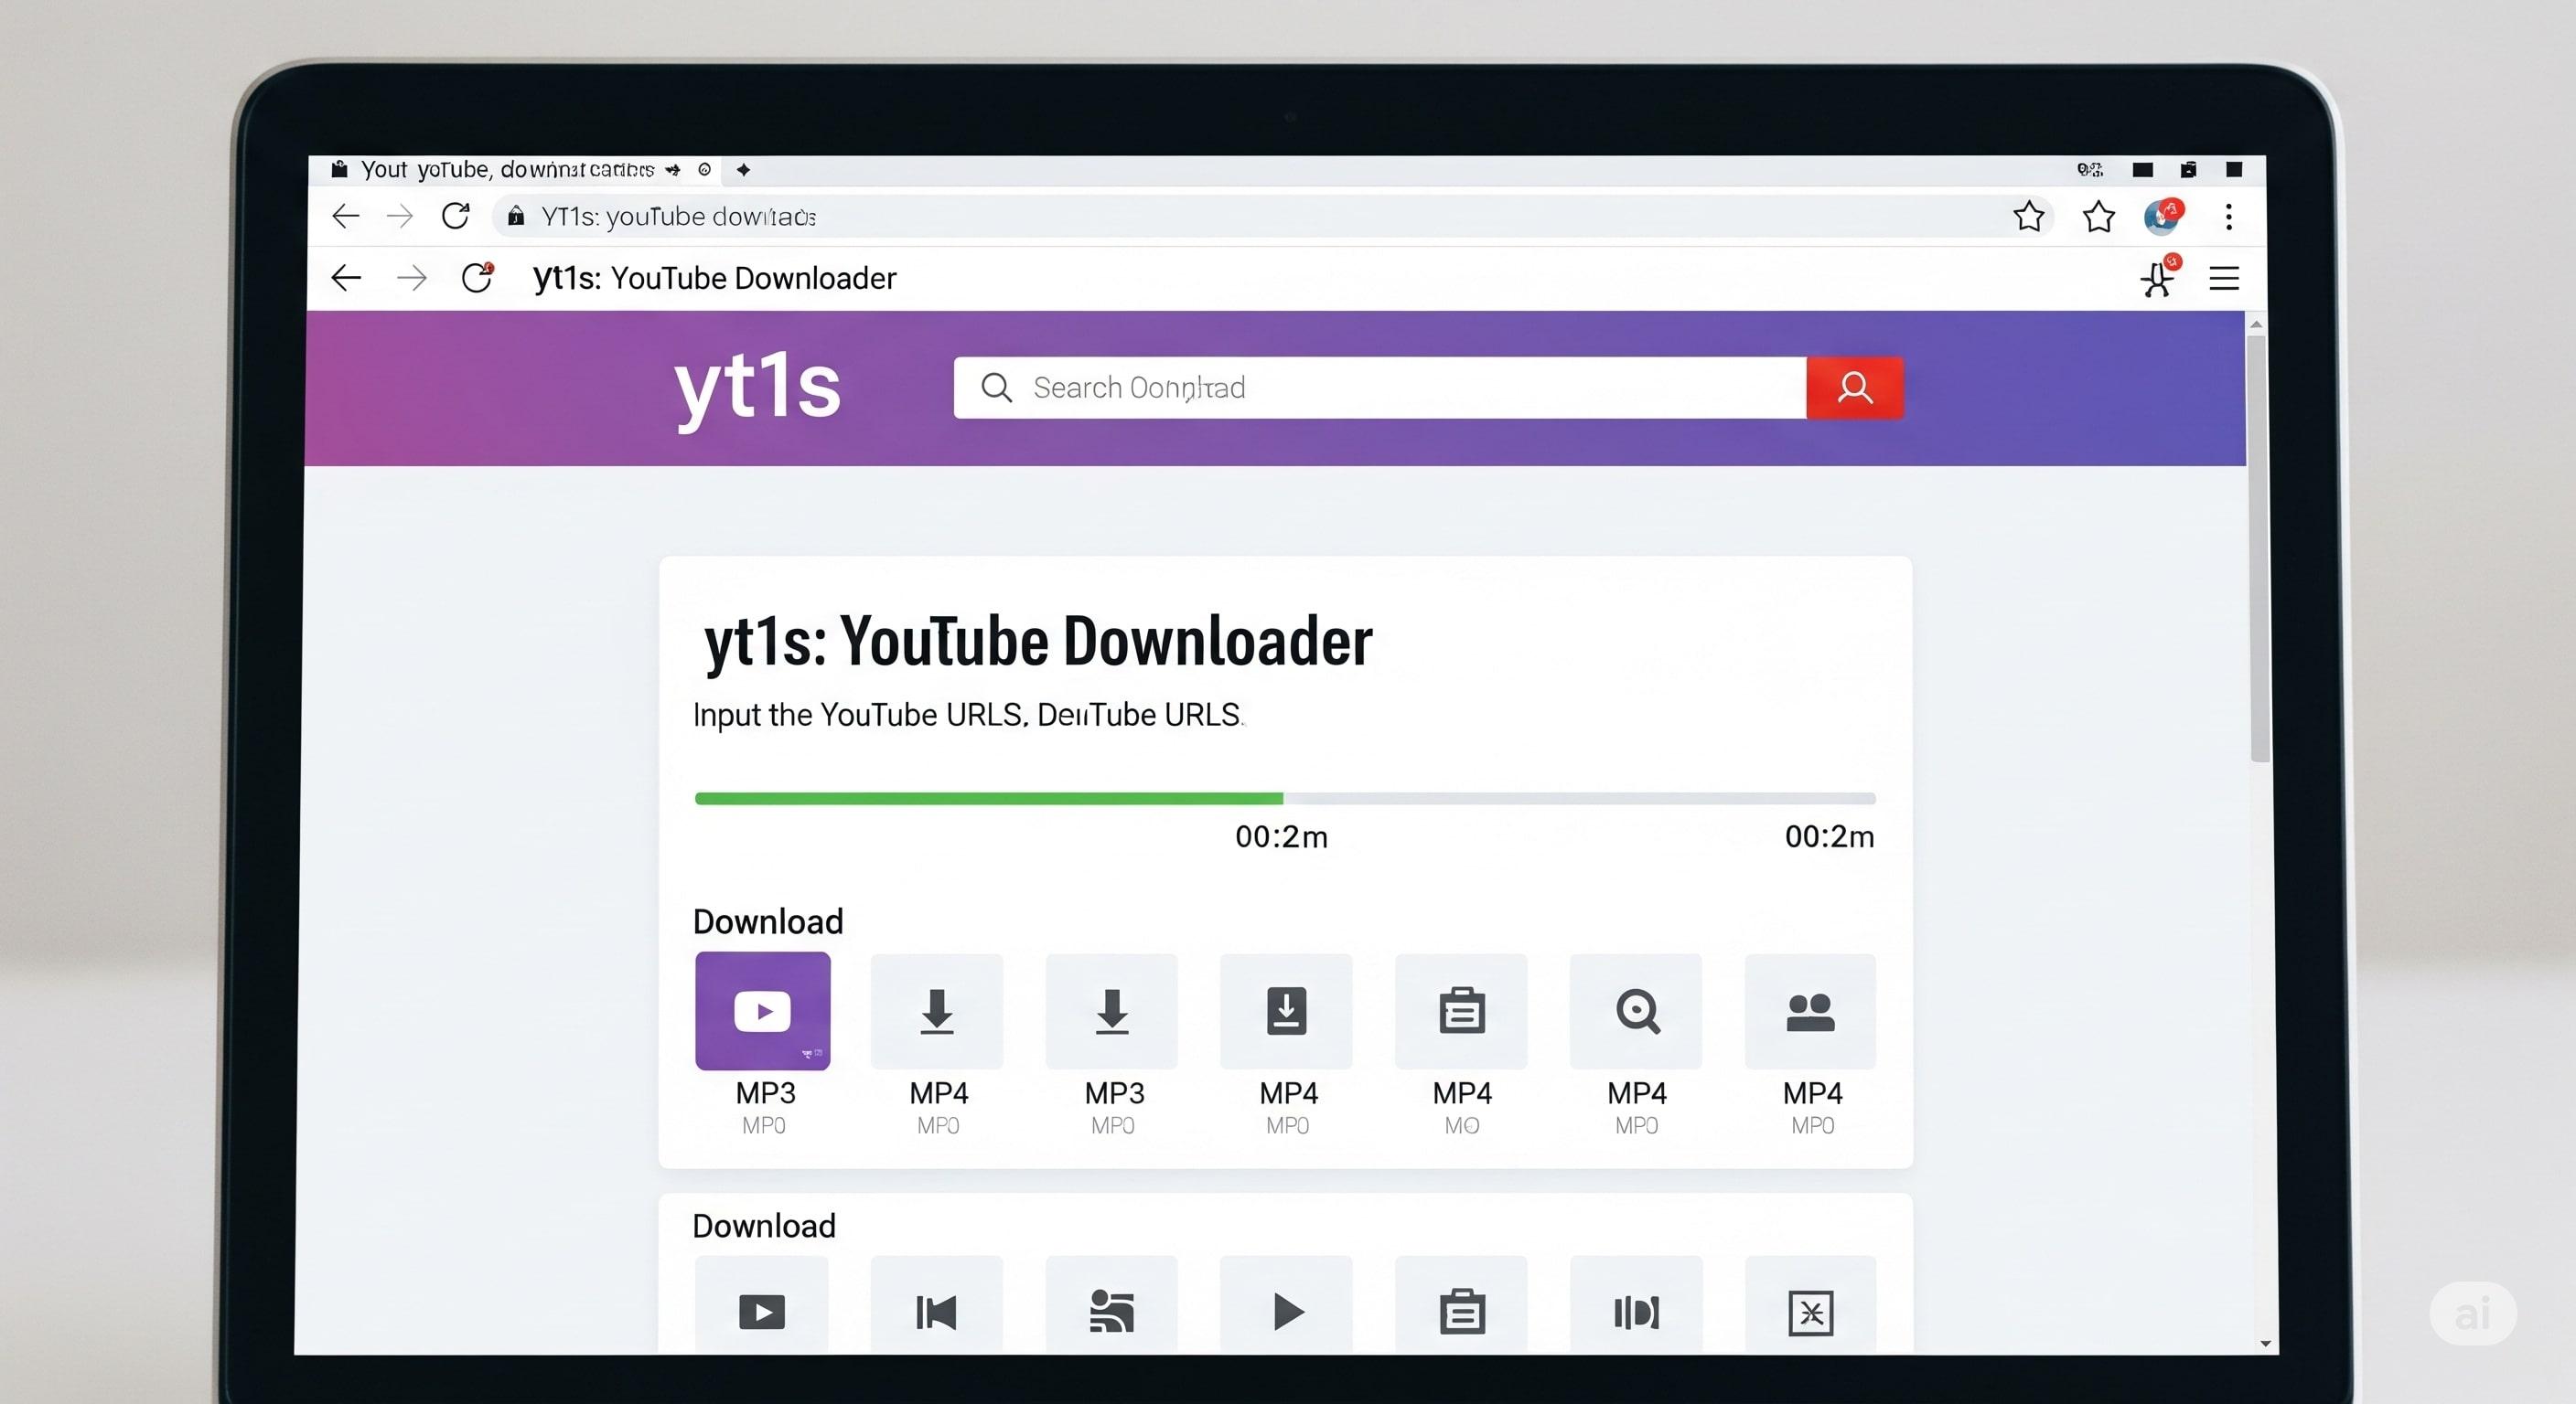Viewport: 2576px width, 1404px height.
Task: Click the first bookmark star icon
Action: (2028, 217)
